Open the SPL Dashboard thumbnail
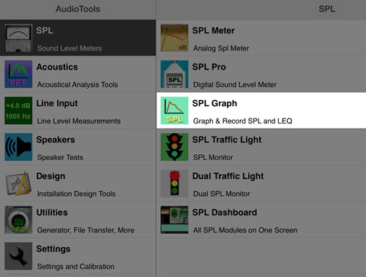 coord(174,220)
